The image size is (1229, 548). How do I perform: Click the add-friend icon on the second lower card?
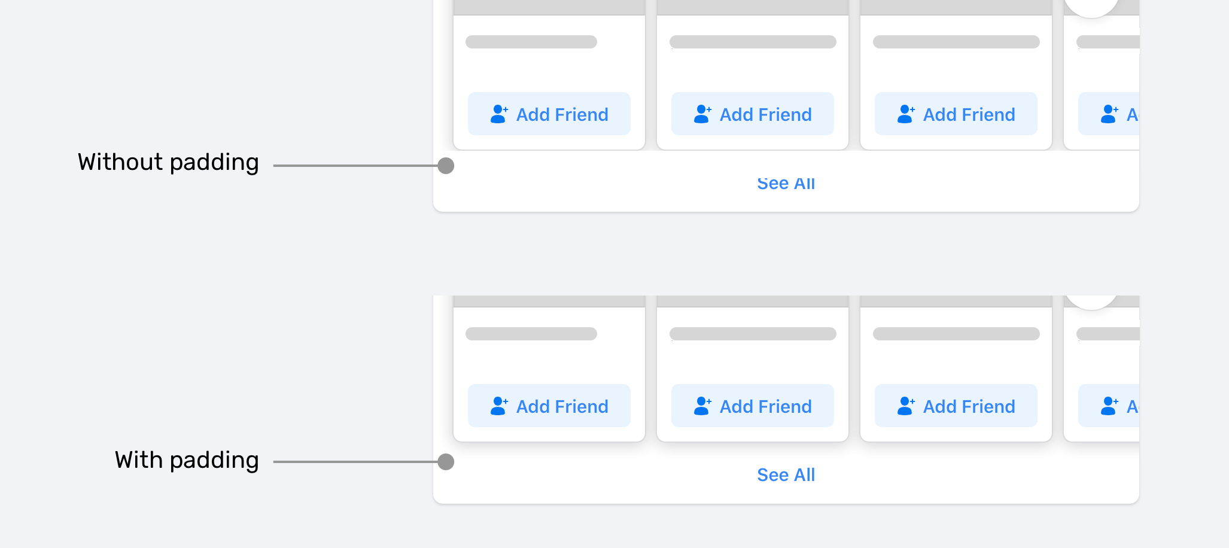click(x=702, y=406)
